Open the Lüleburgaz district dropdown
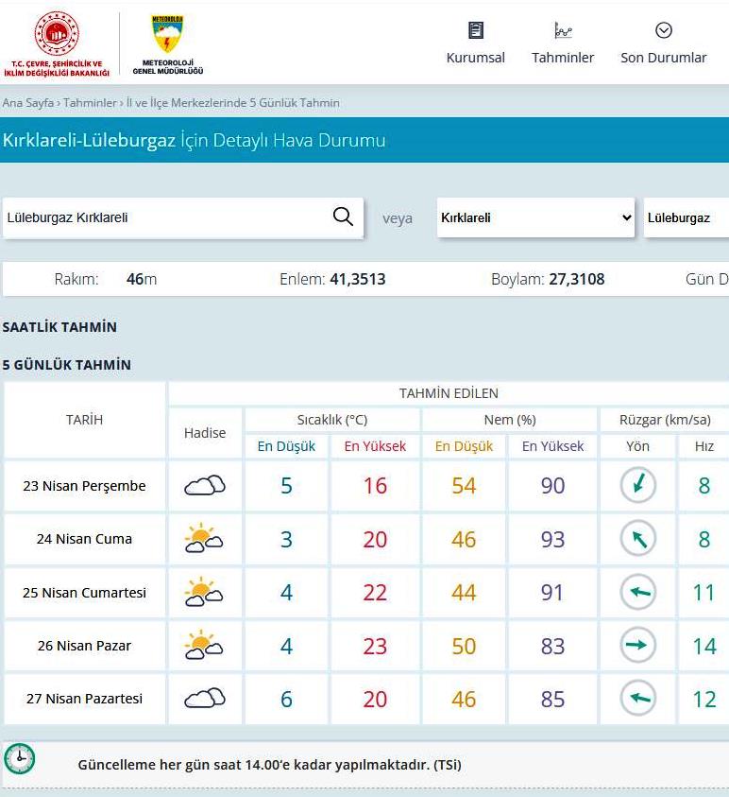The image size is (729, 797). pos(686,217)
